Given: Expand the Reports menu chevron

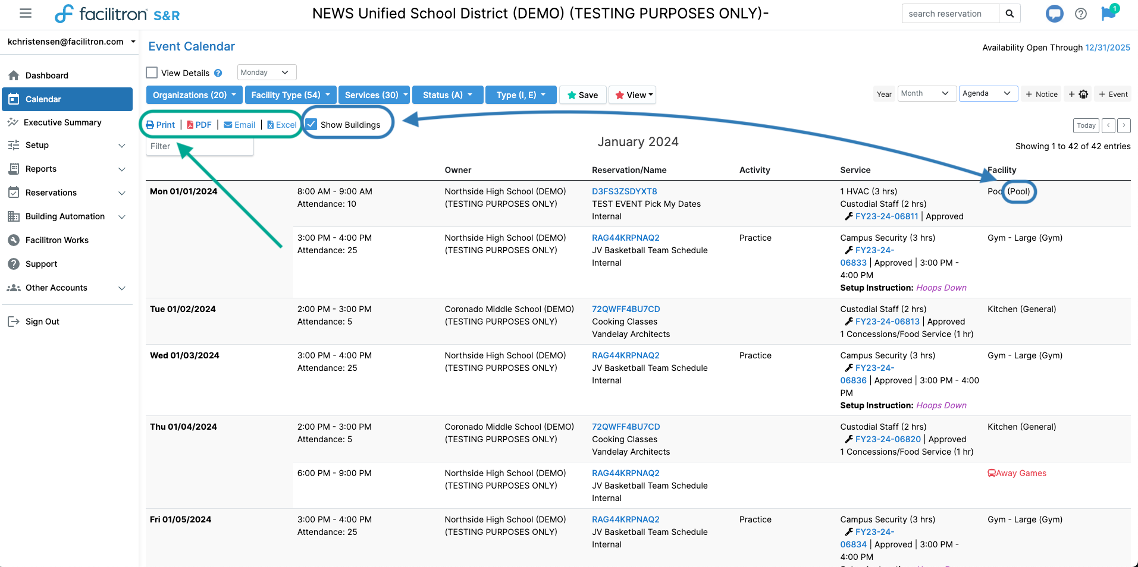Looking at the screenshot, I should pos(122,169).
